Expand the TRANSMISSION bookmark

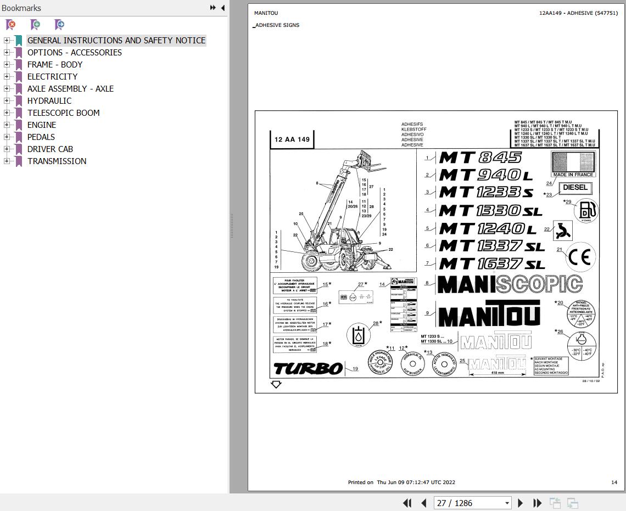point(7,161)
